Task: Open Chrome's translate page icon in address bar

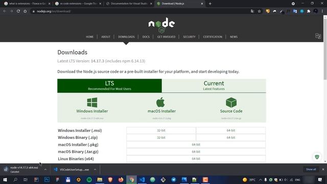Action: (x=252, y=11)
